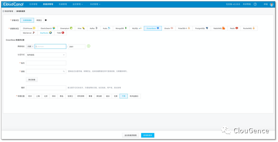This screenshot has width=278, height=142.
Task: Choose the Redis database type
Action: click(x=234, y=28)
